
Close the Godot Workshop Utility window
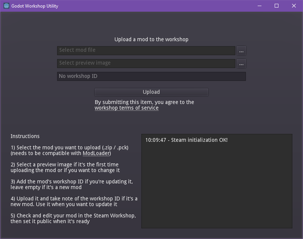tap(294, 6)
